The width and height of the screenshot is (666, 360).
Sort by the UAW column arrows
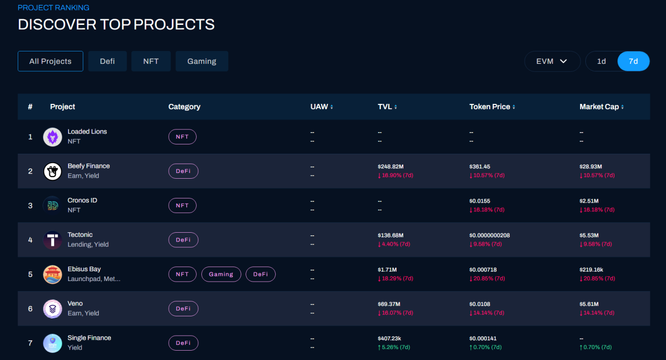click(331, 107)
